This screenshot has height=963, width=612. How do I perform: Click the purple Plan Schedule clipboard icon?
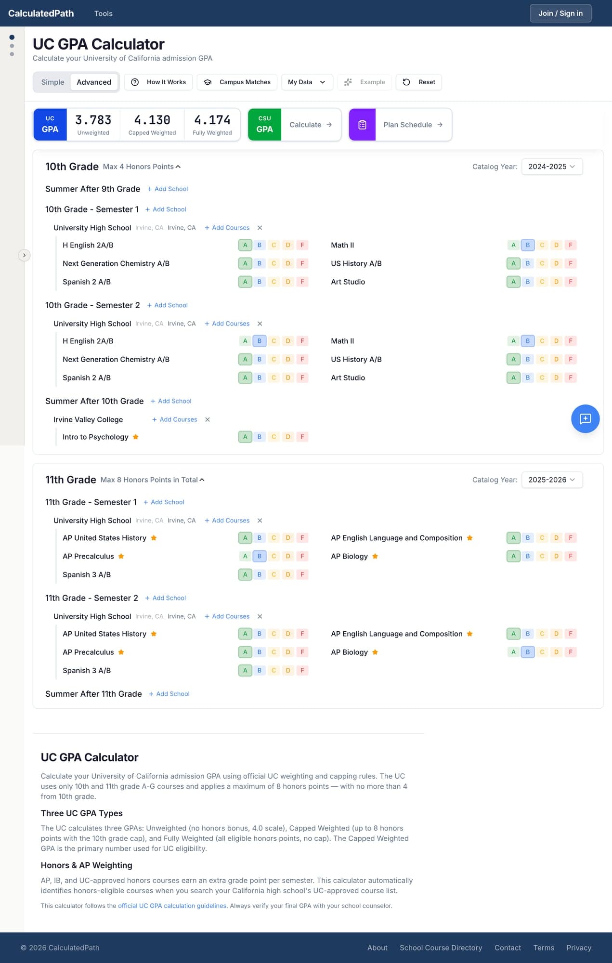coord(362,125)
